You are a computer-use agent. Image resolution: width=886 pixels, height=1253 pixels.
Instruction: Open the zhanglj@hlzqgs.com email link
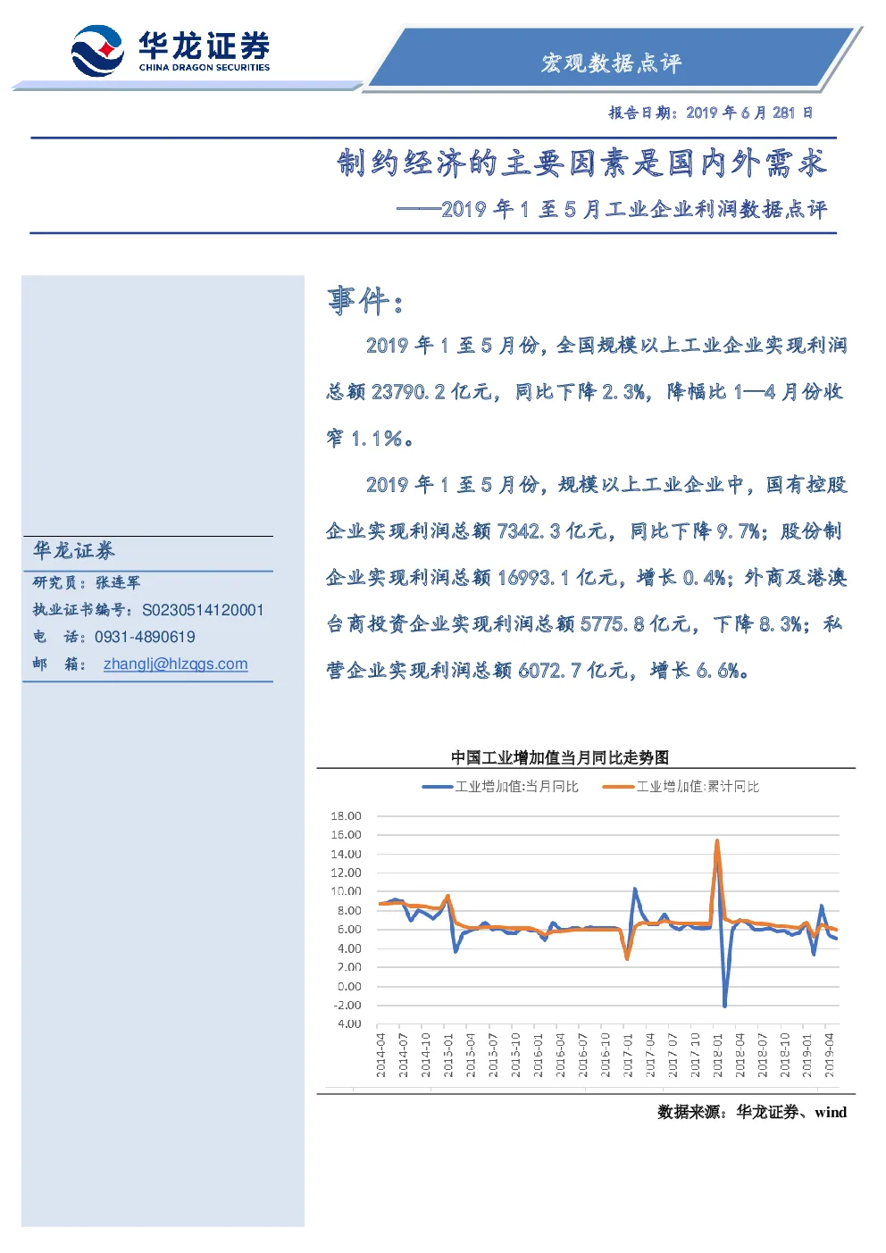(176, 664)
